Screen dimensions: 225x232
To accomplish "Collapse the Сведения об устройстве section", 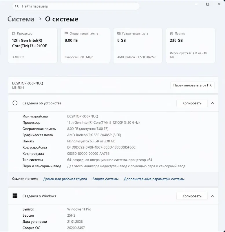I will point(213,103).
